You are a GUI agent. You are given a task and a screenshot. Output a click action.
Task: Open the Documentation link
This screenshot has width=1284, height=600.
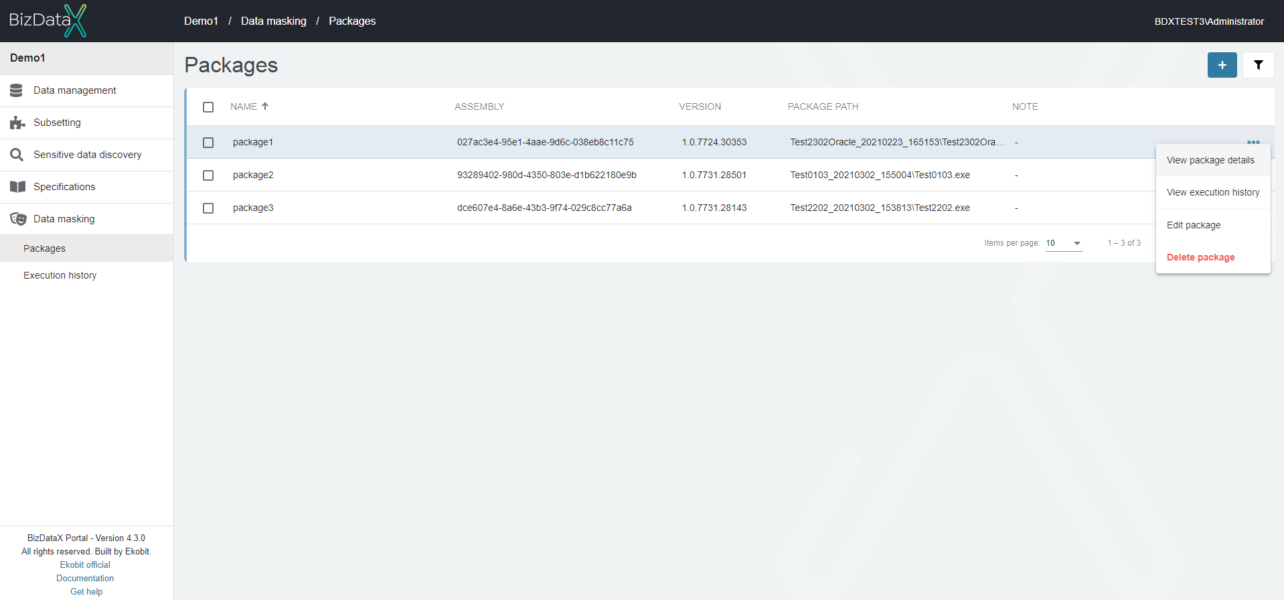coord(85,578)
